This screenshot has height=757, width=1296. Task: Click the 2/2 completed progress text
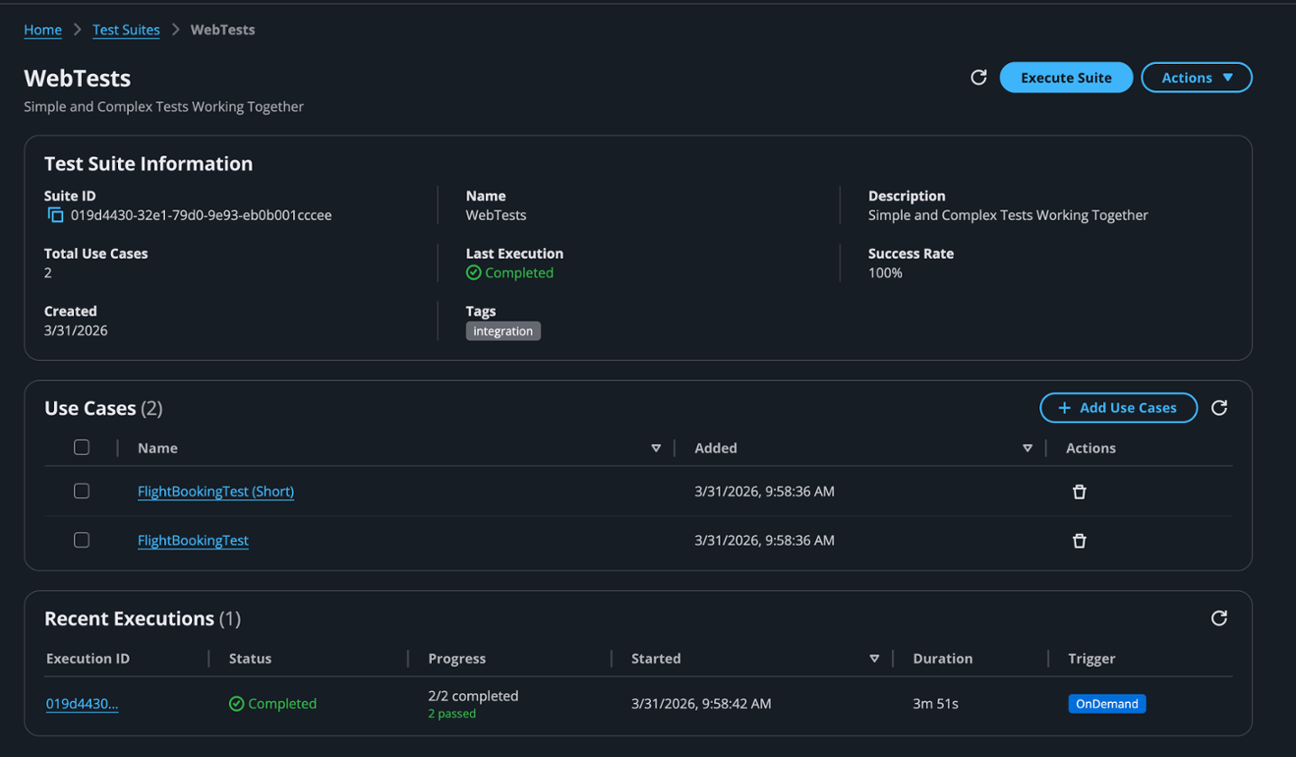473,696
